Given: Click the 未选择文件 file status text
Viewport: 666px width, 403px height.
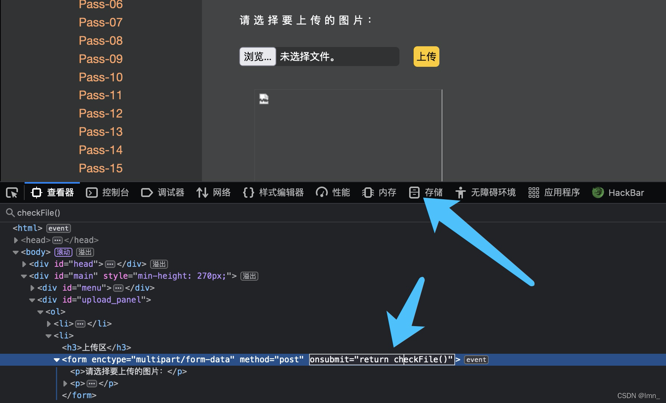Looking at the screenshot, I should tap(308, 57).
